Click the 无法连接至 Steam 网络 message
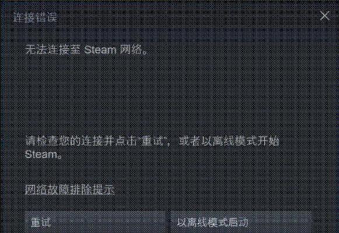 pos(87,50)
